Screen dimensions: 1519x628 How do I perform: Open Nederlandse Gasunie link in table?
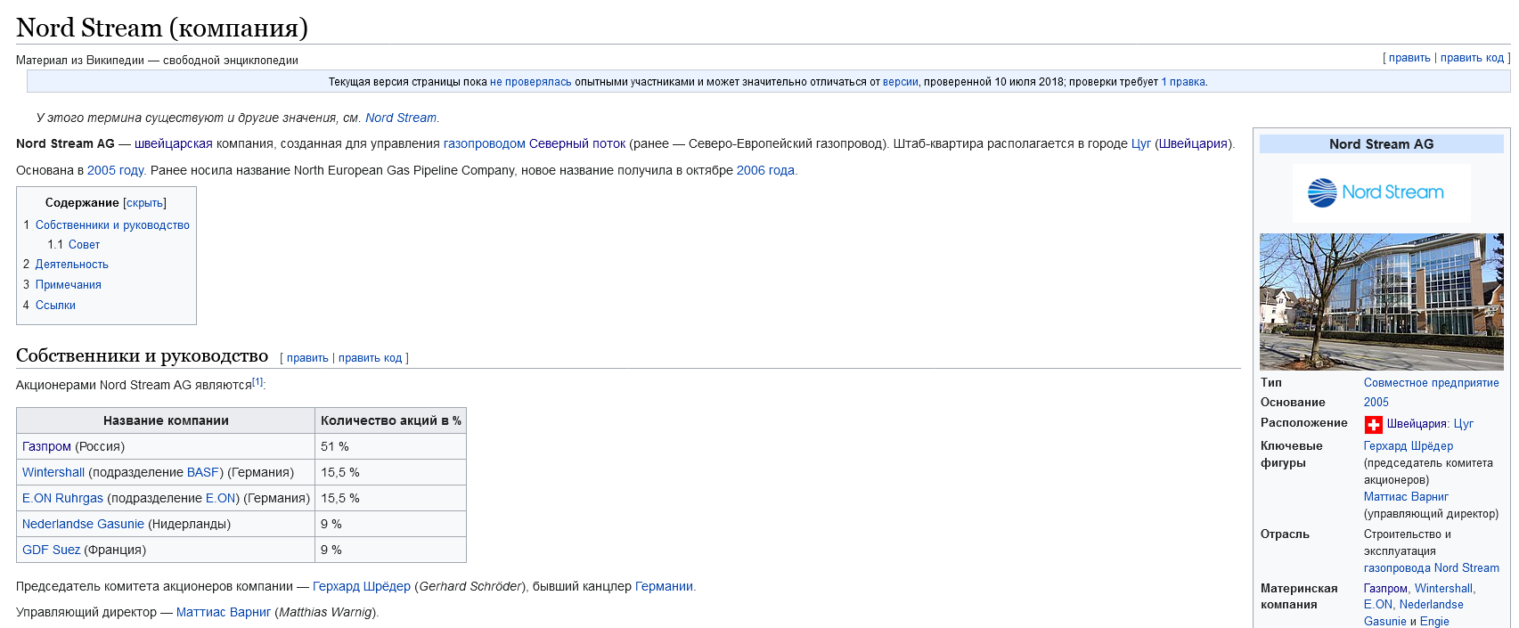coord(83,524)
